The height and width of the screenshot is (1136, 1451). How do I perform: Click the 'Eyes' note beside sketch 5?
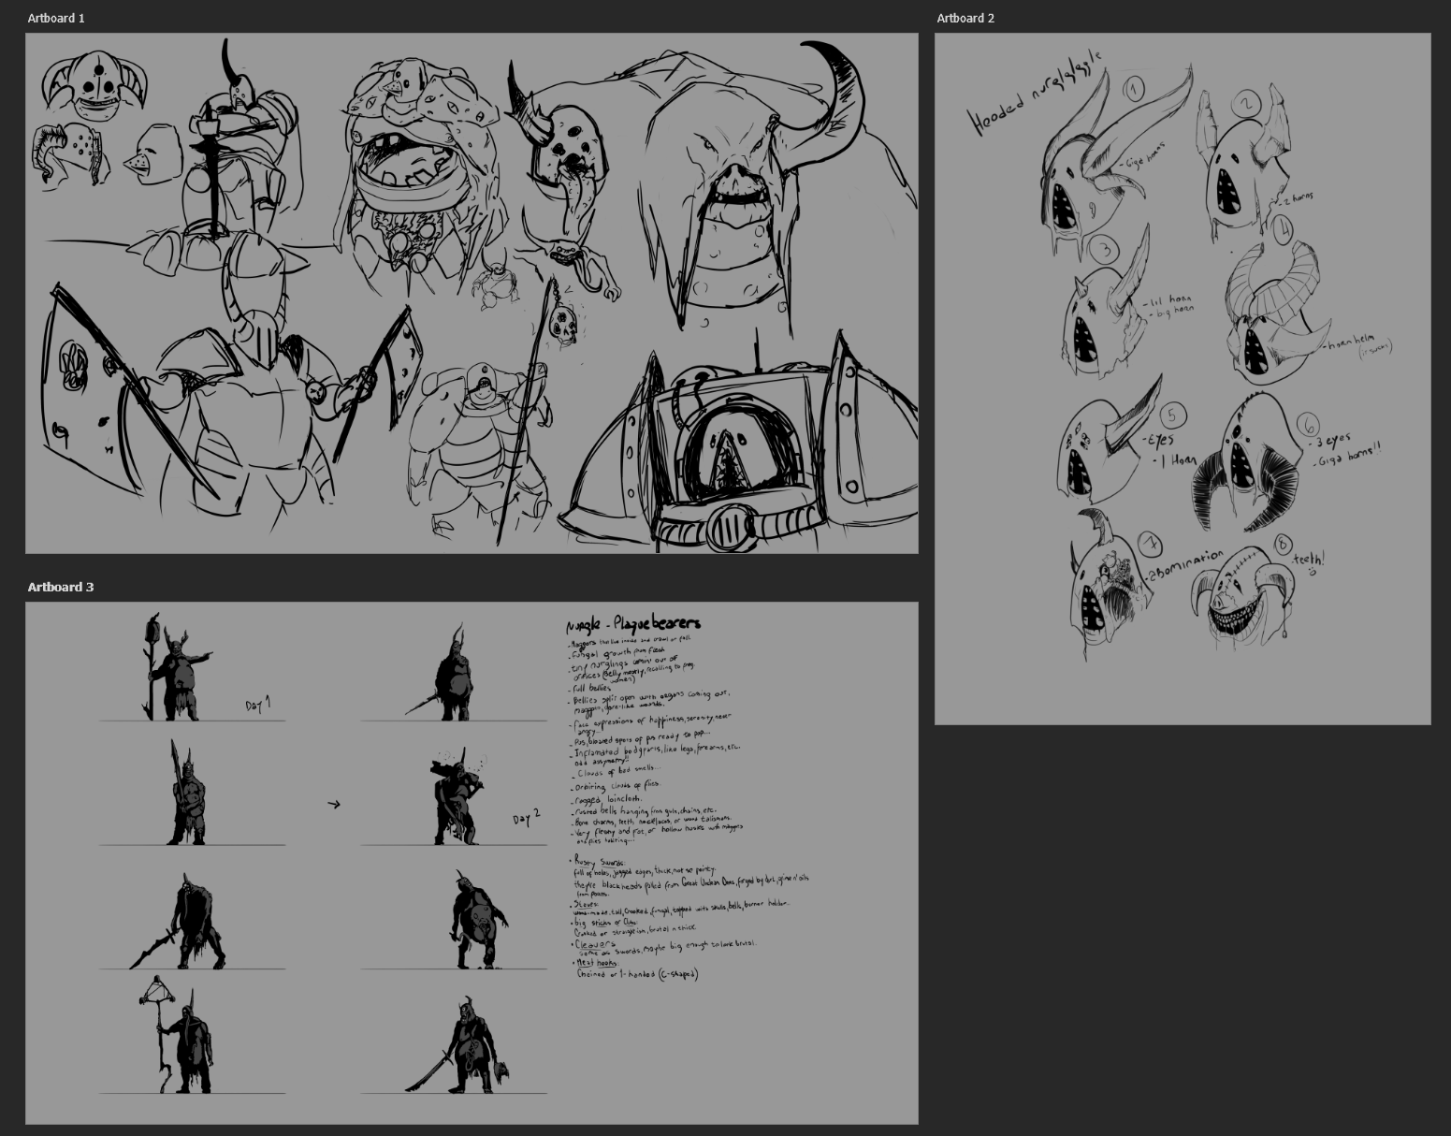pyautogui.click(x=1158, y=440)
